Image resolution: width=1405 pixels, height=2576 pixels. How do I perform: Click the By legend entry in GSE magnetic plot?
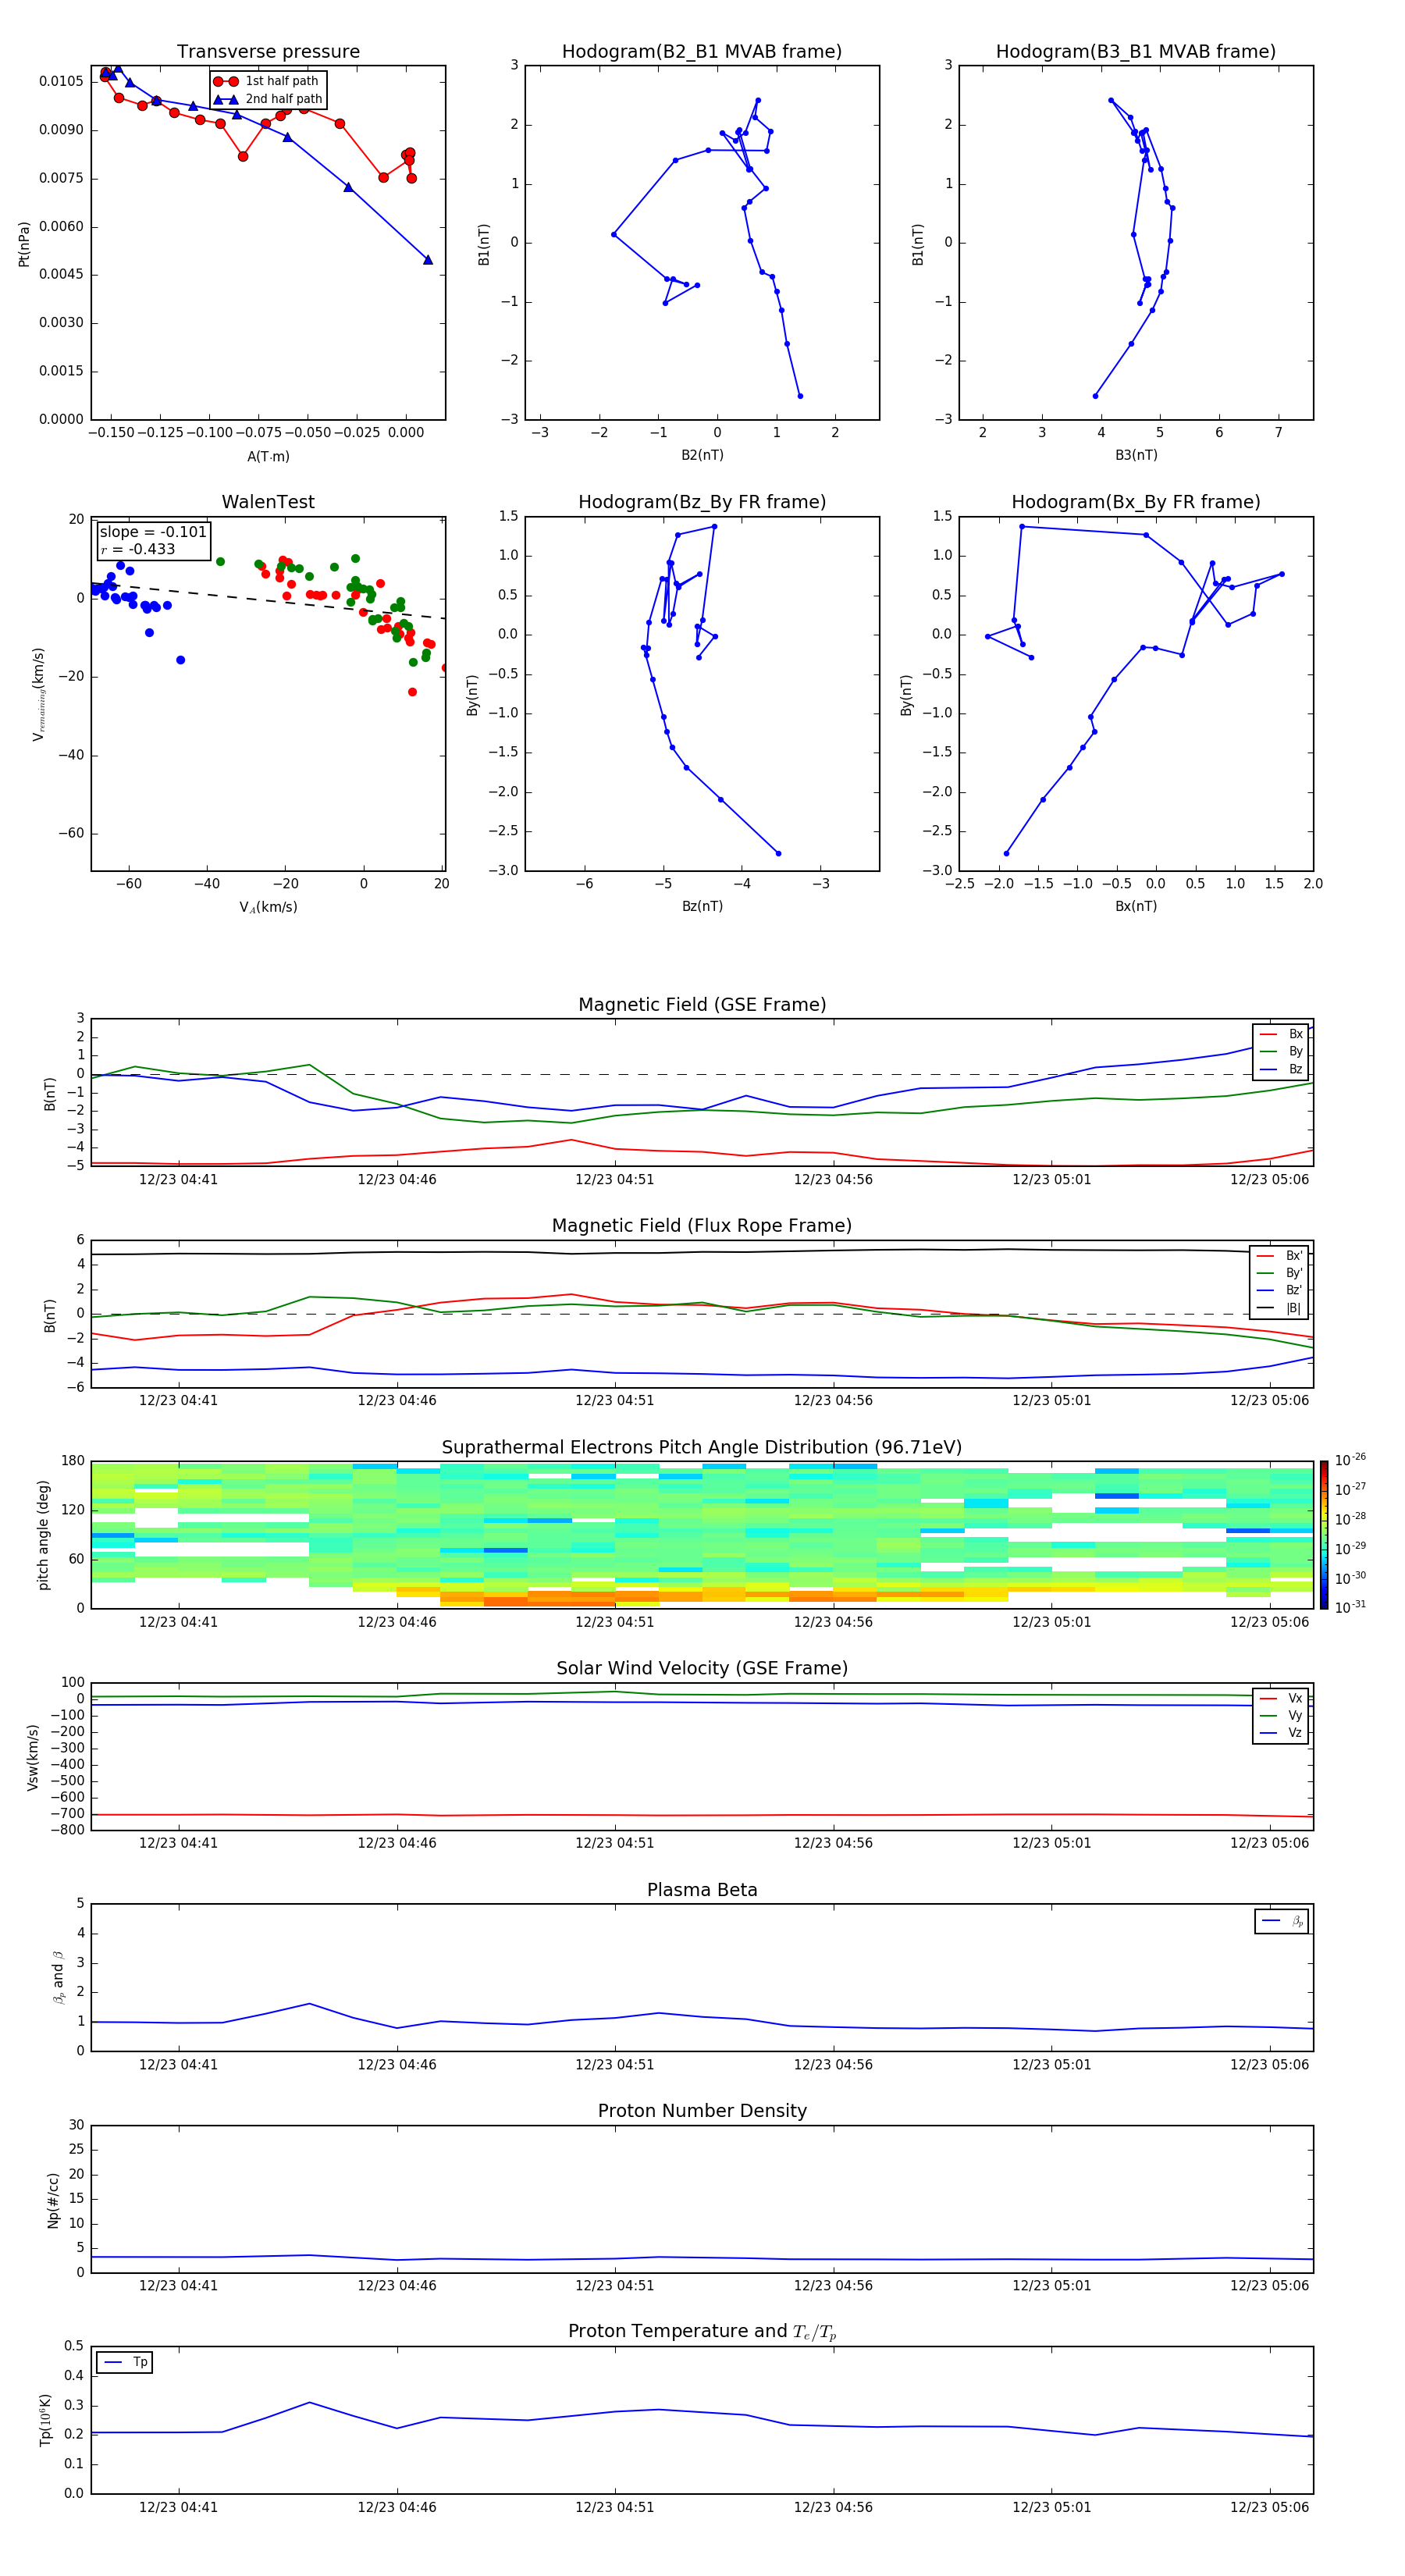[1281, 1051]
